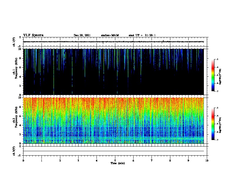Viewport: 233px width, 180px height.
Task: Click the ch.2 colorbar log(PSD) label
Action: [x=220, y=125]
